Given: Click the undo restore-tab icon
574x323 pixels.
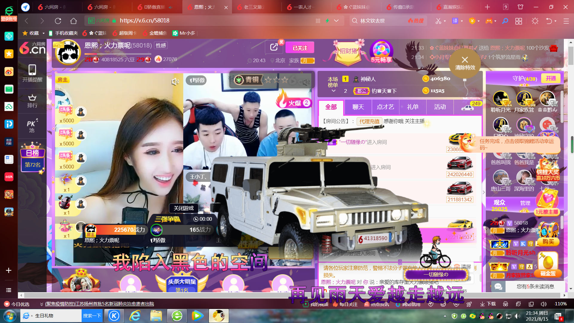Looking at the screenshot, I should coord(549,21).
